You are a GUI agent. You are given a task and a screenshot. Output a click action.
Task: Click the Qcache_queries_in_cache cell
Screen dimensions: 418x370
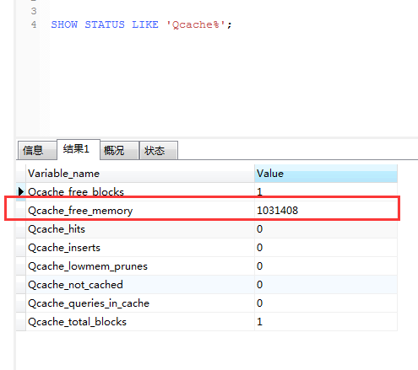[x=140, y=303]
